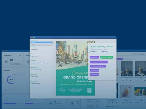Toggle the blue legend marker in User activity

click(21, 74)
